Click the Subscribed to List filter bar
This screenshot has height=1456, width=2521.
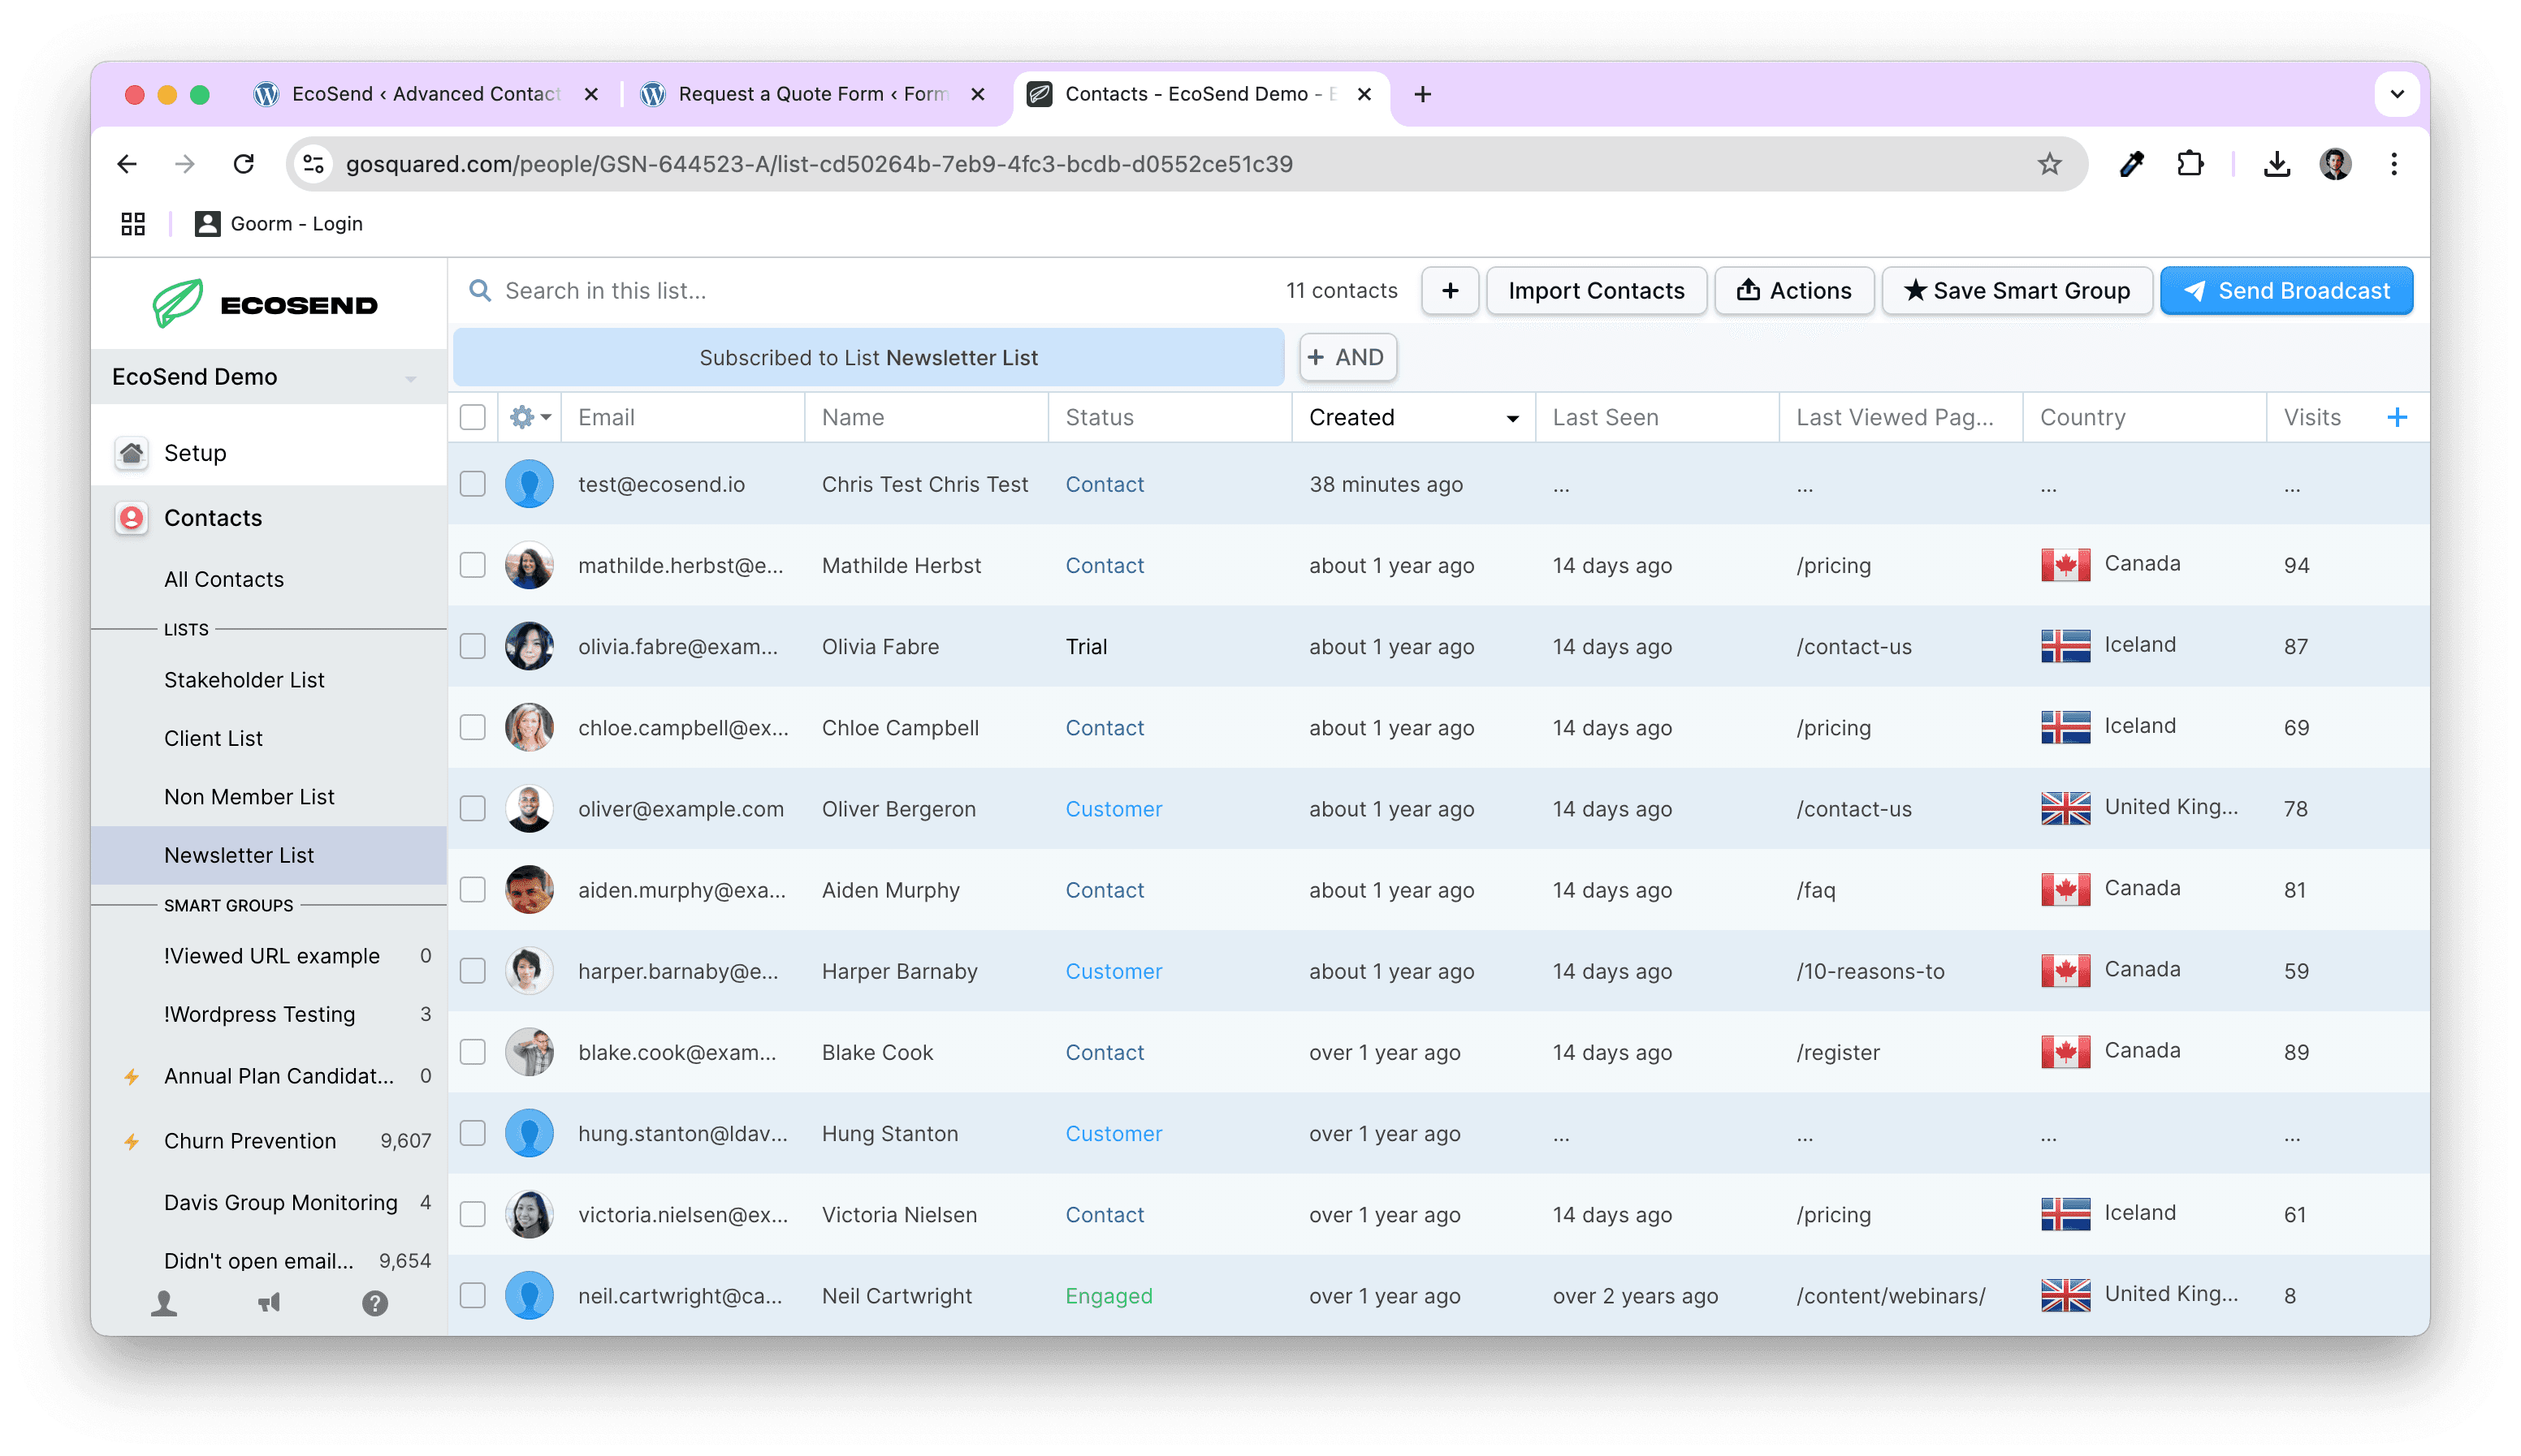coord(868,357)
